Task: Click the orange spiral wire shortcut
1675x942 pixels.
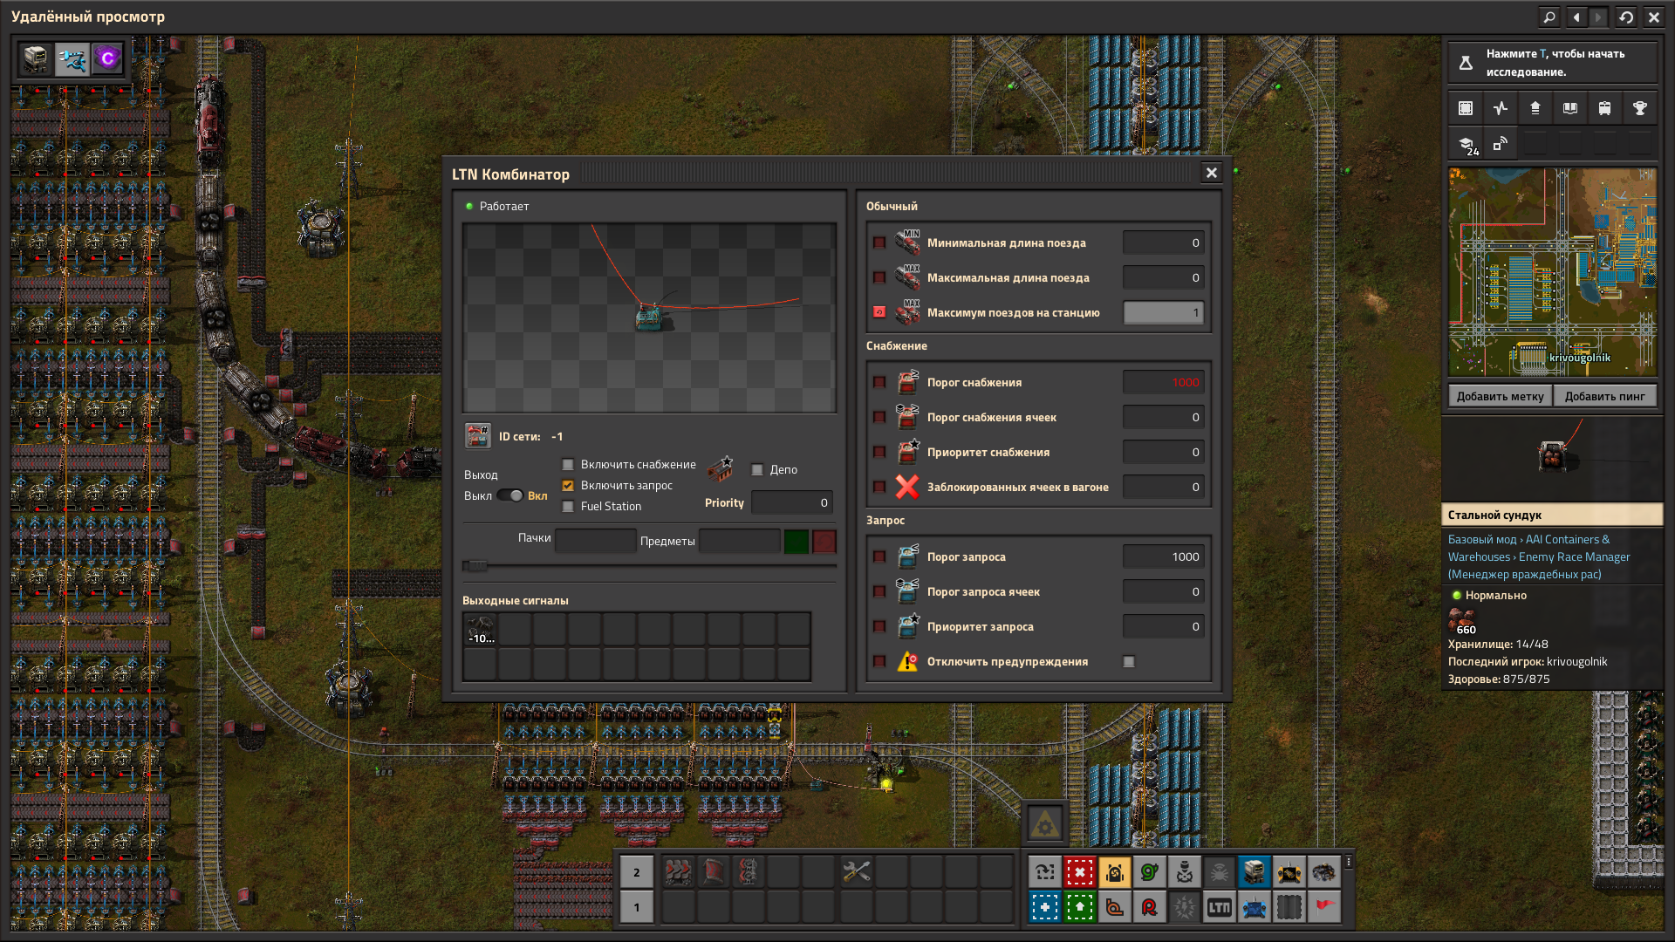Action: [1115, 907]
